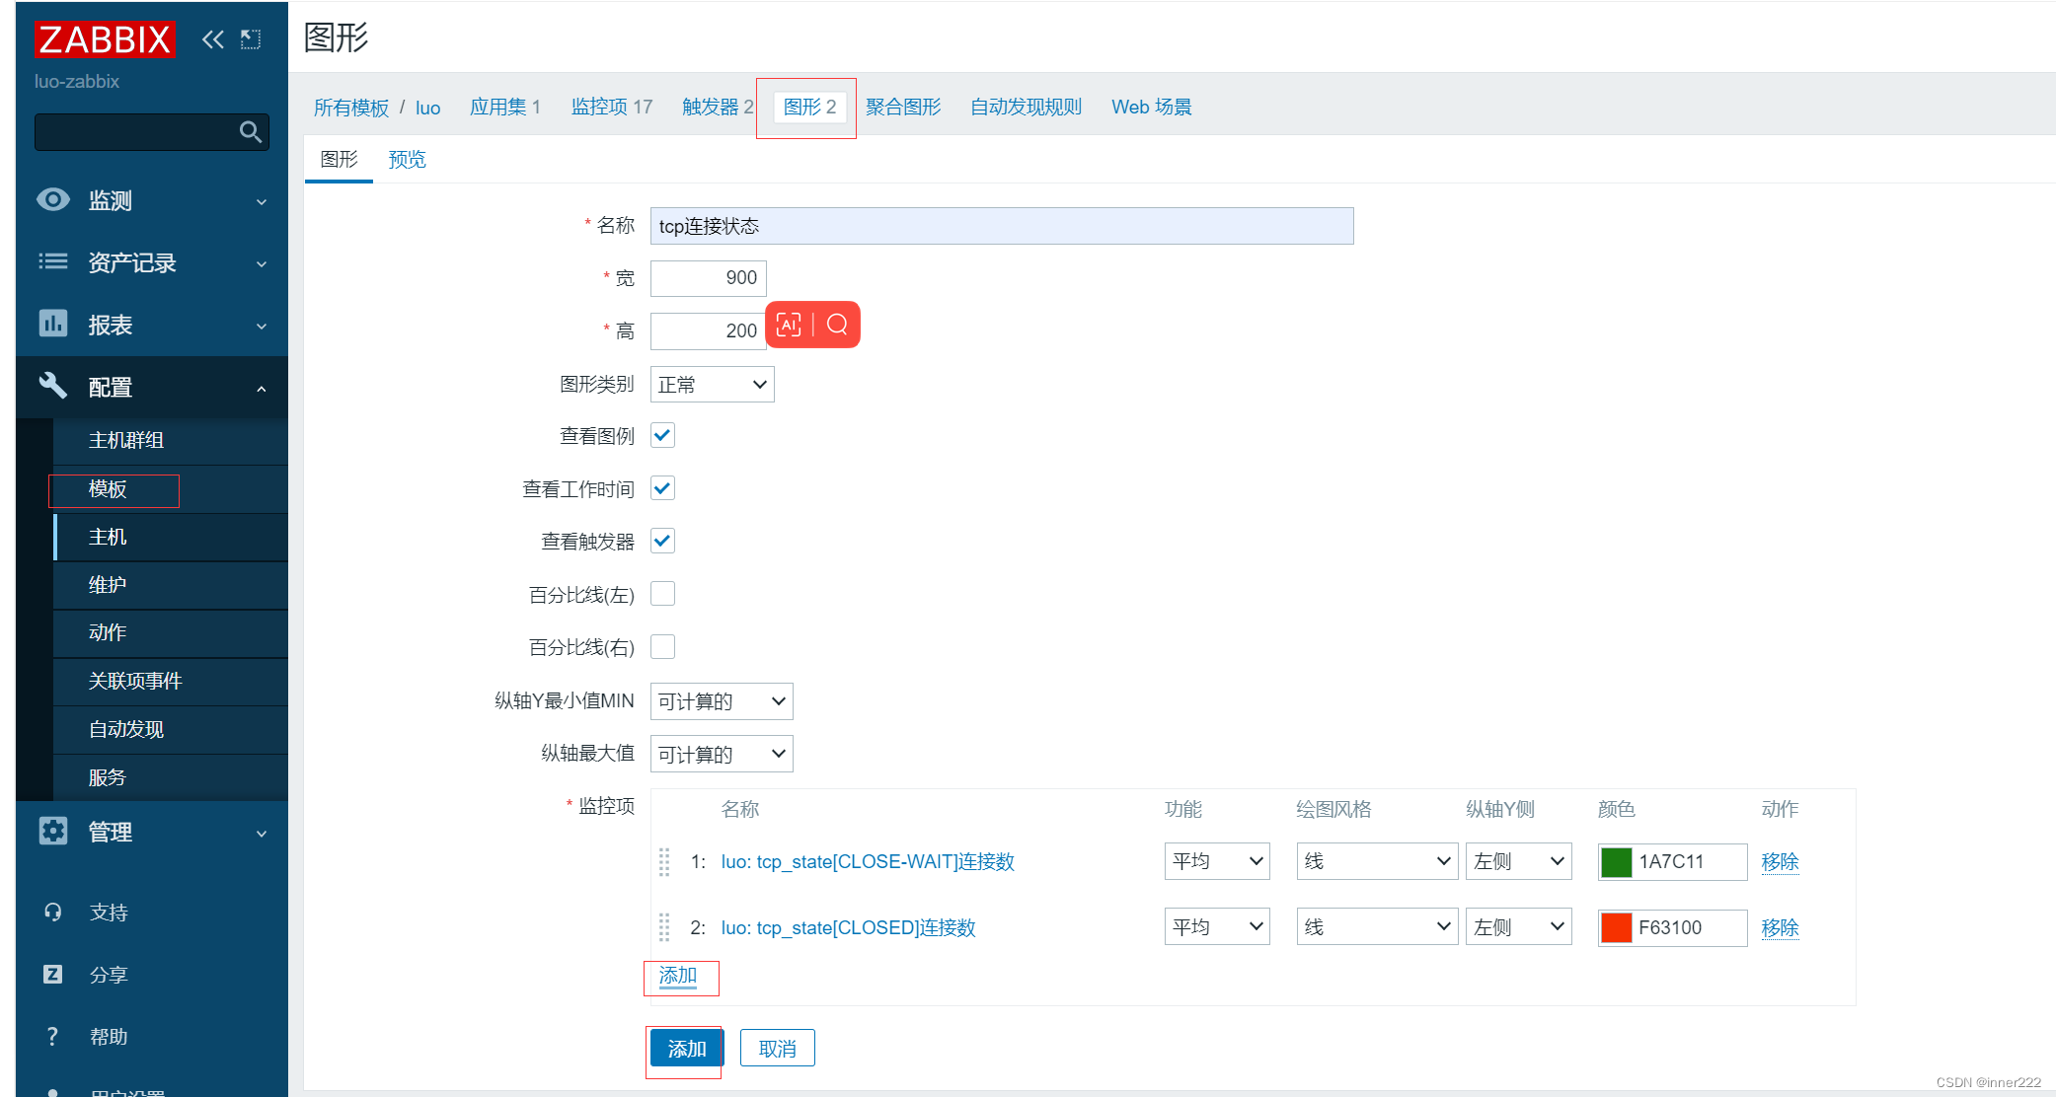Open the 纵轴Y最小值MIN dropdown
The image size is (2056, 1097).
click(722, 701)
